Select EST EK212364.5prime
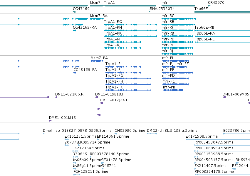Screen dimensions: 250x176 (88, 148)
